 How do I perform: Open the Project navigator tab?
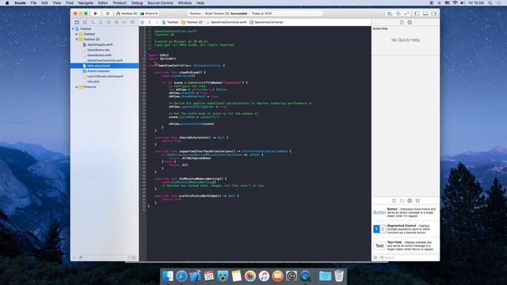pyautogui.click(x=77, y=22)
